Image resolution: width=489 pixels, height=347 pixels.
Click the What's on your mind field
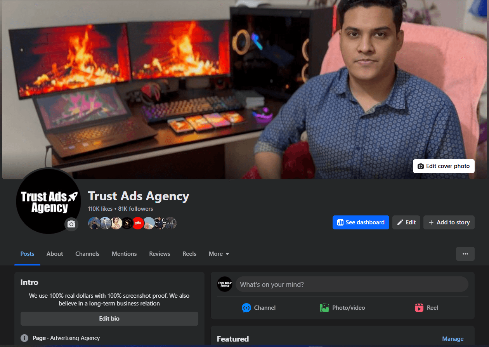coord(352,285)
